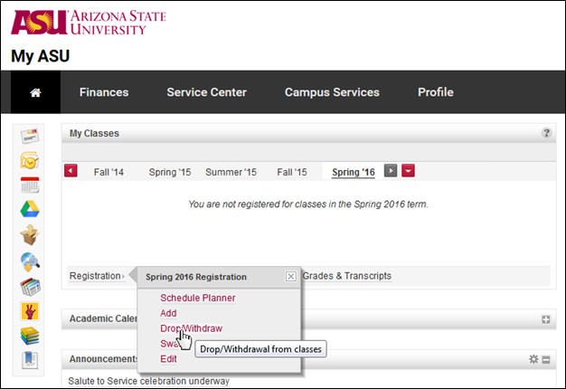Open the red term dropdown arrow

[409, 170]
